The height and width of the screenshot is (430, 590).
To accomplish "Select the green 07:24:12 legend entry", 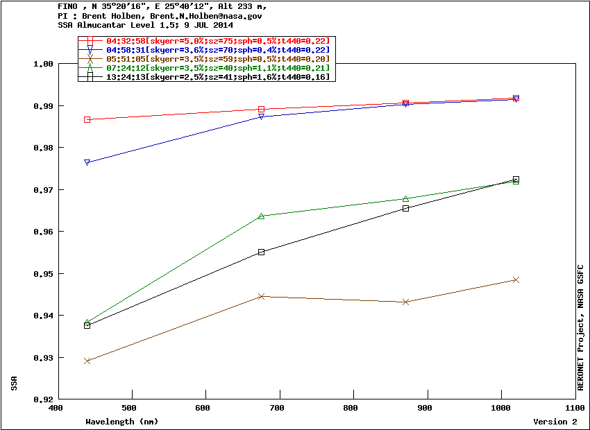I will [217, 67].
